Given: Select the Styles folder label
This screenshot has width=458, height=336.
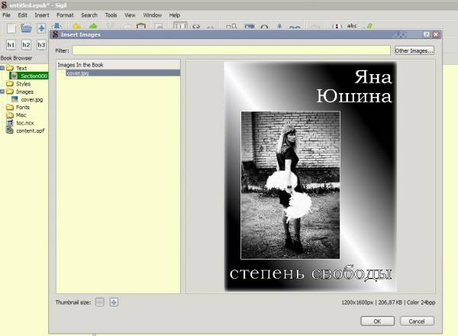Looking at the screenshot, I should (24, 84).
